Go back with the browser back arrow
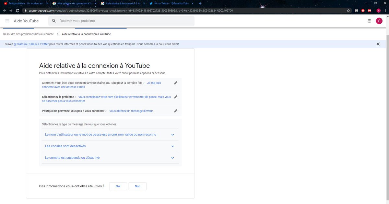389x204 pixels. coord(4,10)
